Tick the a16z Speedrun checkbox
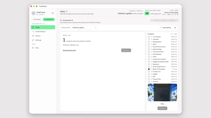211x118 pixels. [149, 42]
